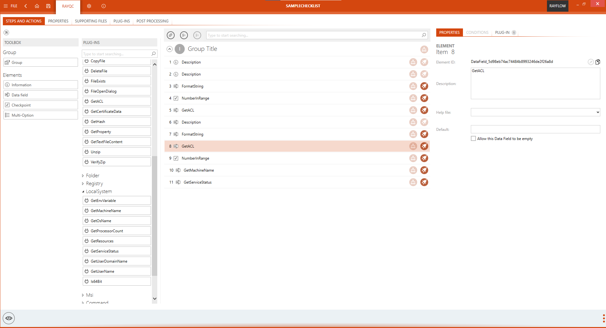This screenshot has width=606, height=328.
Task: Click the info circle icon in title bar
Action: click(x=104, y=6)
